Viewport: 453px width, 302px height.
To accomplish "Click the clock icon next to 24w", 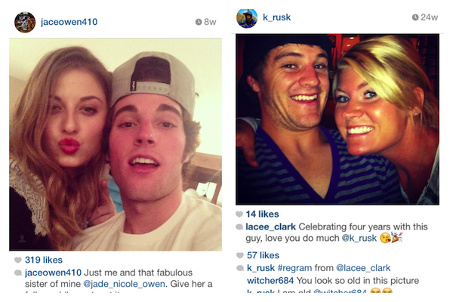I will 415,17.
